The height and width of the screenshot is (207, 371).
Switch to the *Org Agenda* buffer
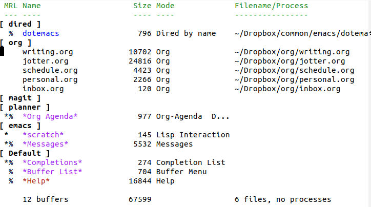[x=50, y=116]
